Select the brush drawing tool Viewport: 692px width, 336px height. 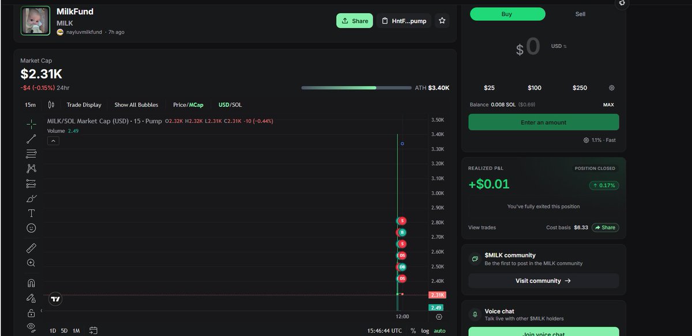pos(31,199)
